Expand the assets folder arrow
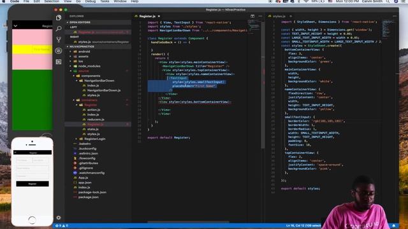 pyautogui.click(x=71, y=57)
